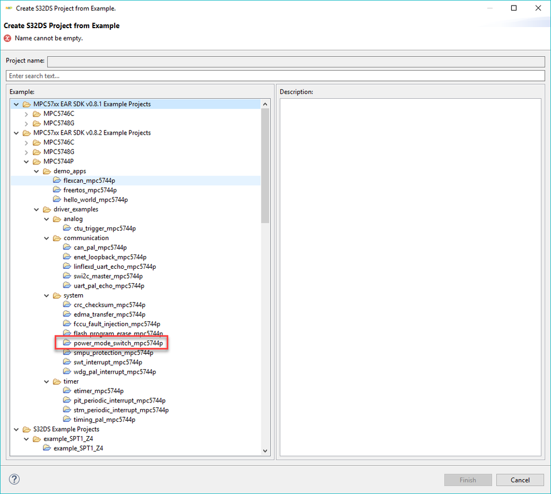The image size is (551, 494).
Task: Click the example tree scrollbar thumb
Action: [265, 165]
